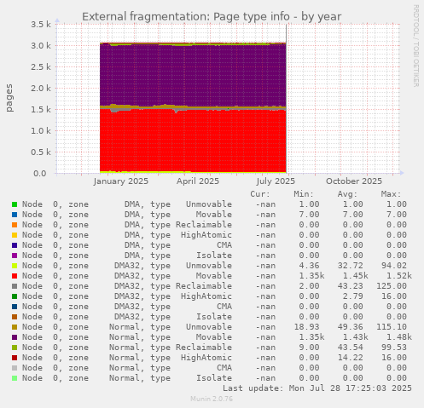Click the DMA32 CMA navy legend swatch

pos(15,307)
